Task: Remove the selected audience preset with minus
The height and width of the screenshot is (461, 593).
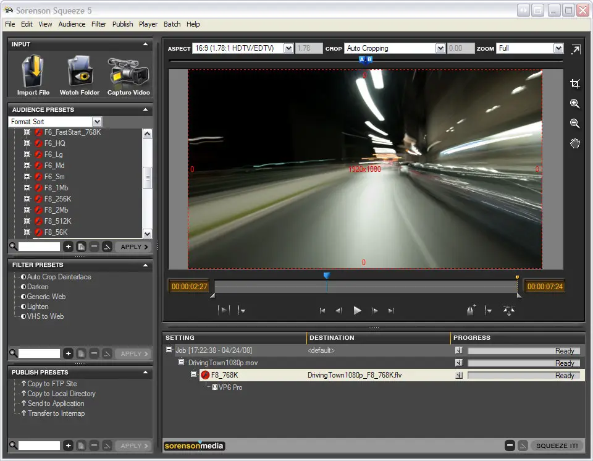Action: (x=94, y=247)
